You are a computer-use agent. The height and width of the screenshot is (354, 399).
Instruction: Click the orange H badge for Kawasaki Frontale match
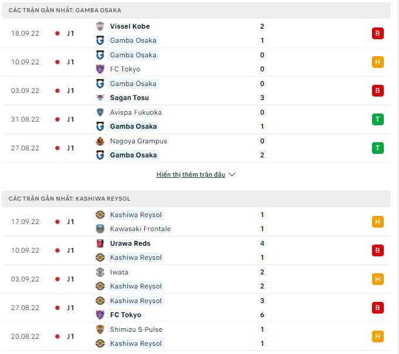click(x=377, y=222)
